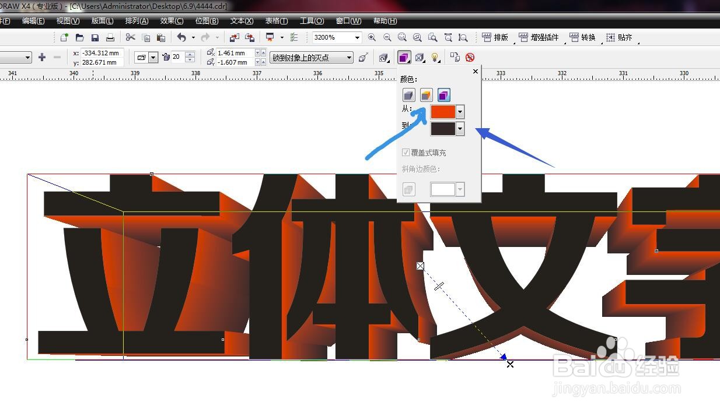Click the Open folder icon
Image resolution: width=720 pixels, height=413 pixels.
(x=79, y=37)
